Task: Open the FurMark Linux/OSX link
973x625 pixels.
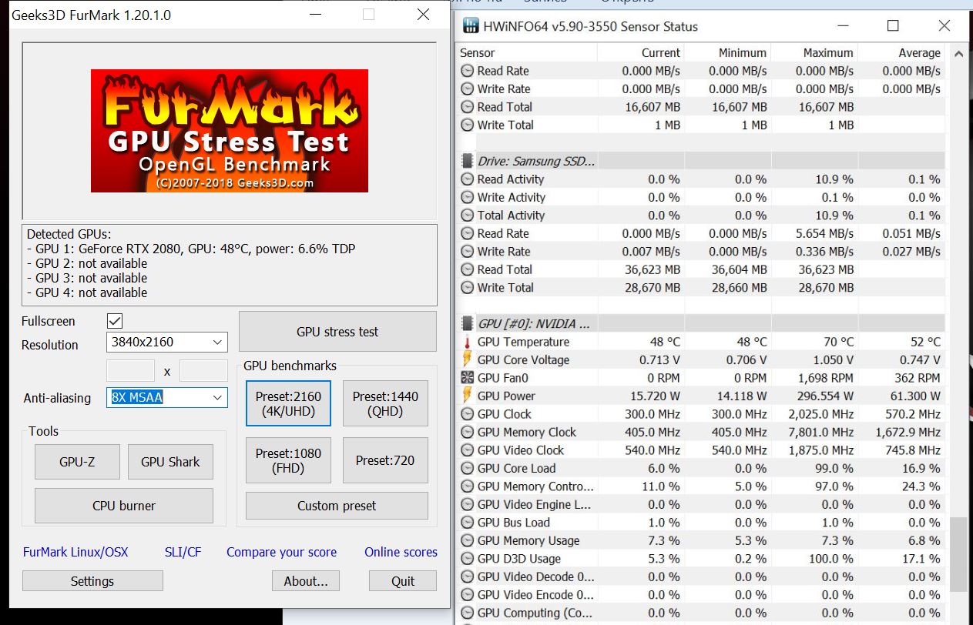Action: pos(75,552)
